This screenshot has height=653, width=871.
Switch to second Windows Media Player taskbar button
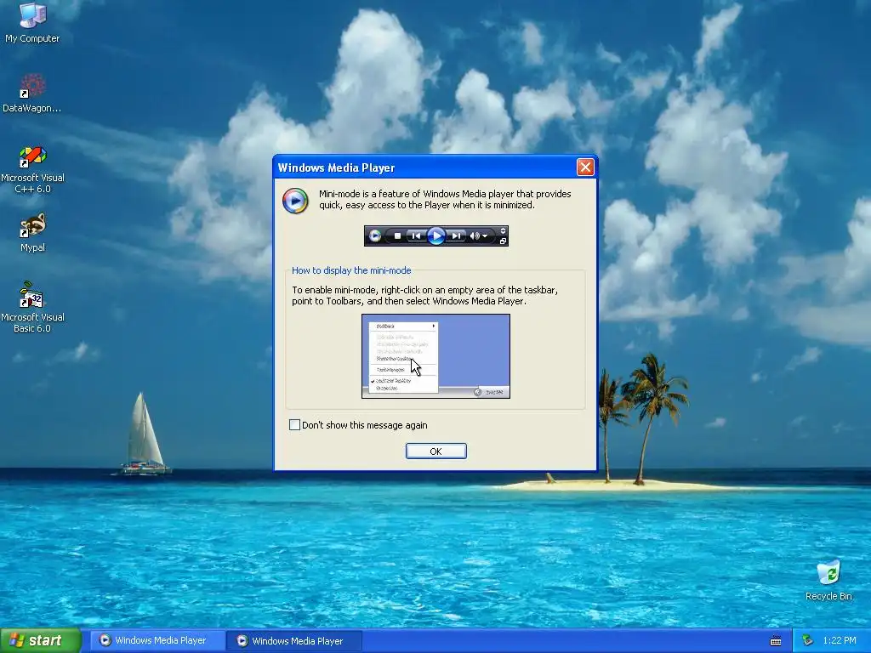[293, 641]
